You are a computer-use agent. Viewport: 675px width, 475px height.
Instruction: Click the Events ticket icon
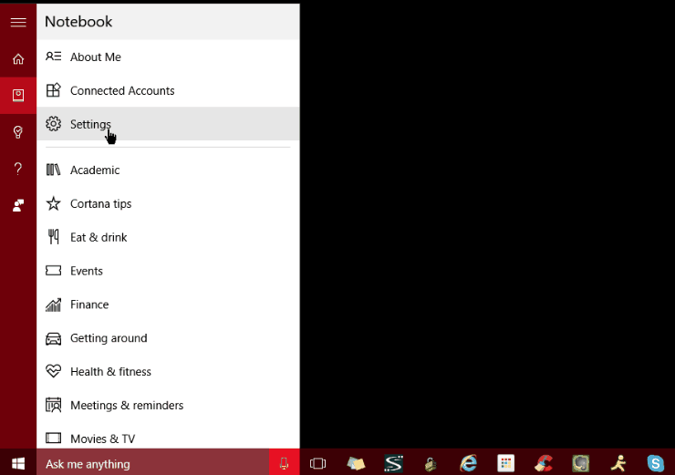[54, 270]
